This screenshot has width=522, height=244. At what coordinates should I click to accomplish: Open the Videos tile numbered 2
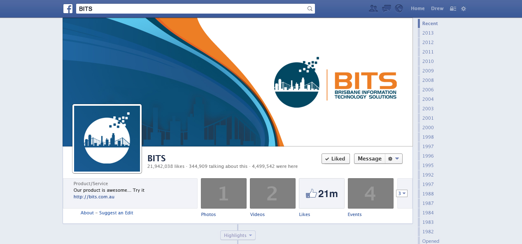[273, 193]
